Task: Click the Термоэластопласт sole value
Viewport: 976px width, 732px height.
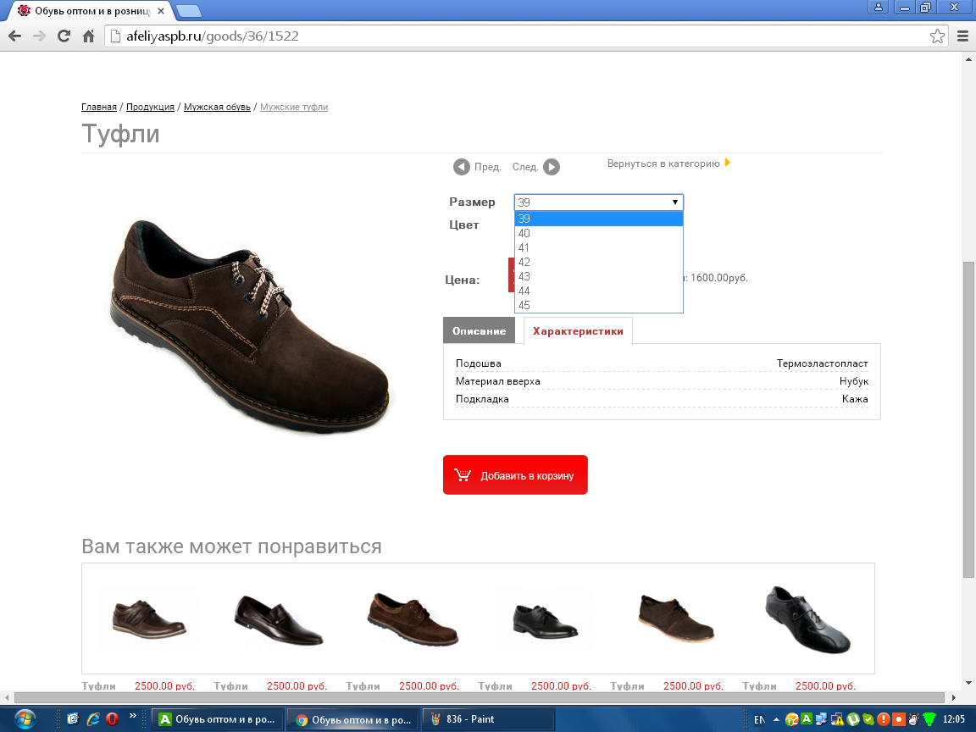Action: tap(822, 363)
